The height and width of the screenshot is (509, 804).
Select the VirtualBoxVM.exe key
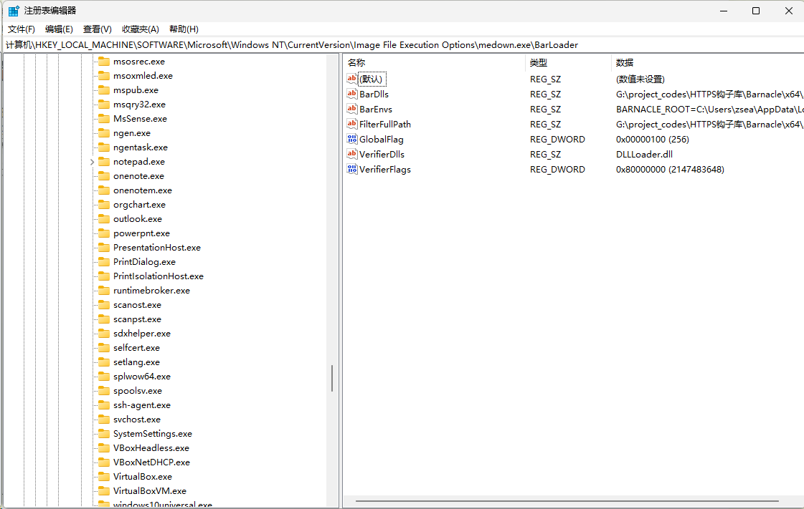150,491
